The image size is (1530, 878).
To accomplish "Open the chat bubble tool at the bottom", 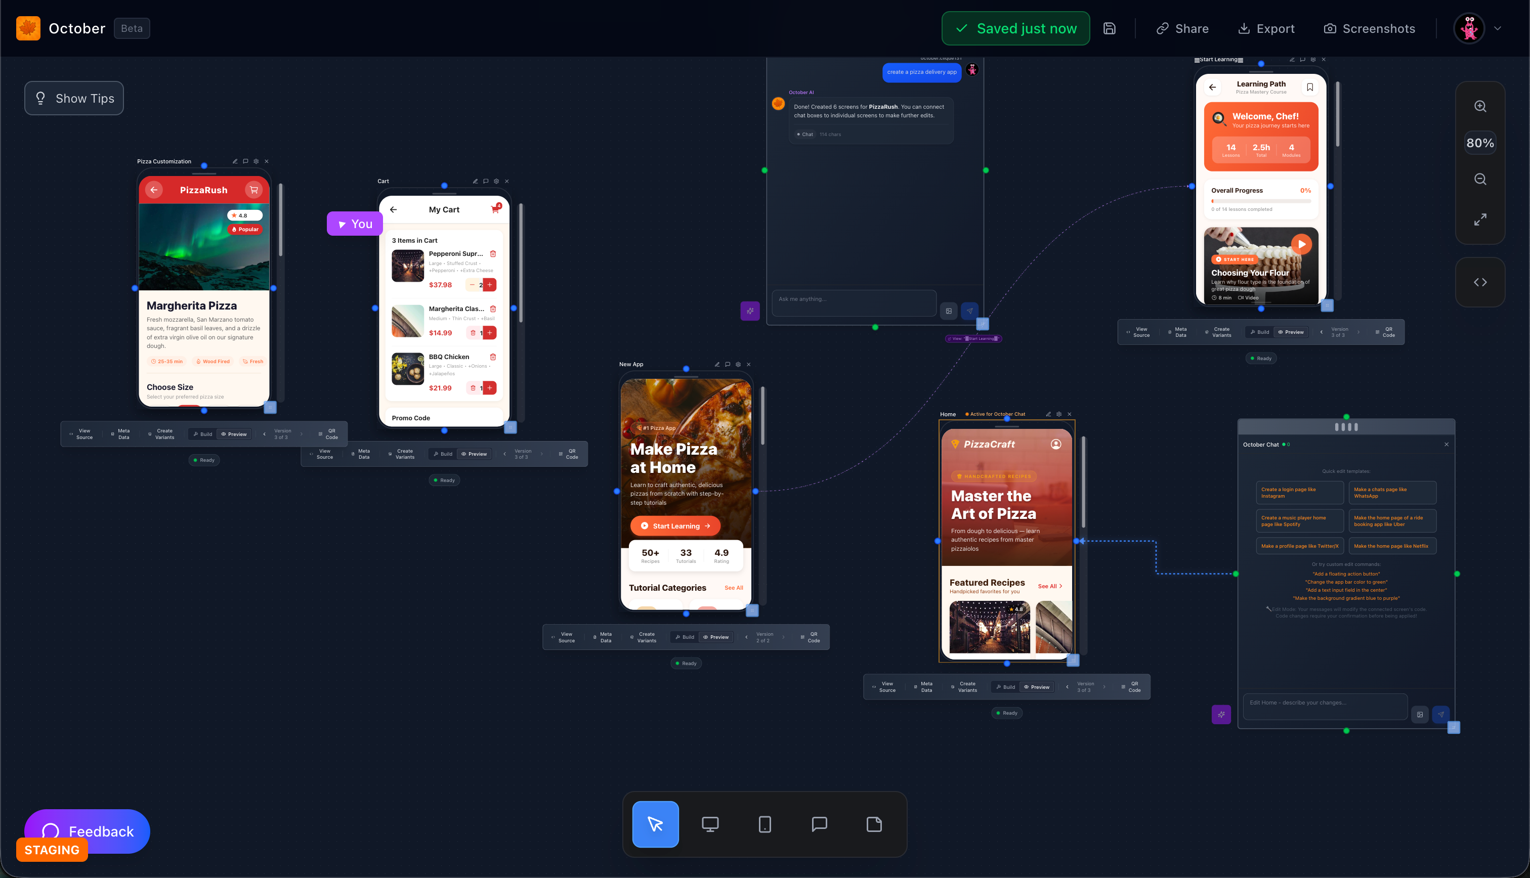I will pos(819,824).
